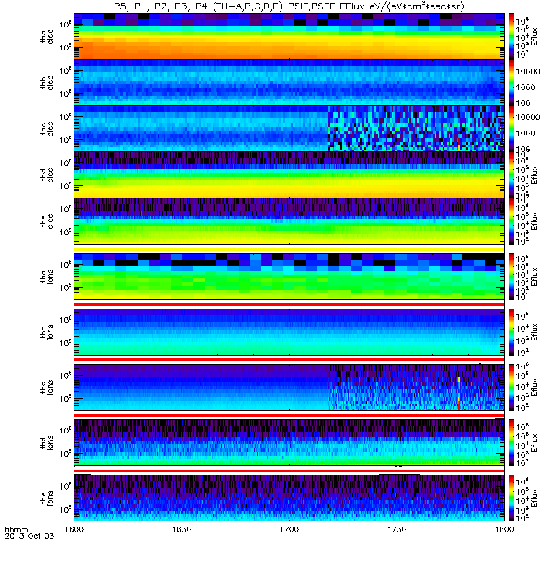541x577 pixels.
Task: Click the the ions spectrogram panel
Action: pyautogui.click(x=289, y=498)
